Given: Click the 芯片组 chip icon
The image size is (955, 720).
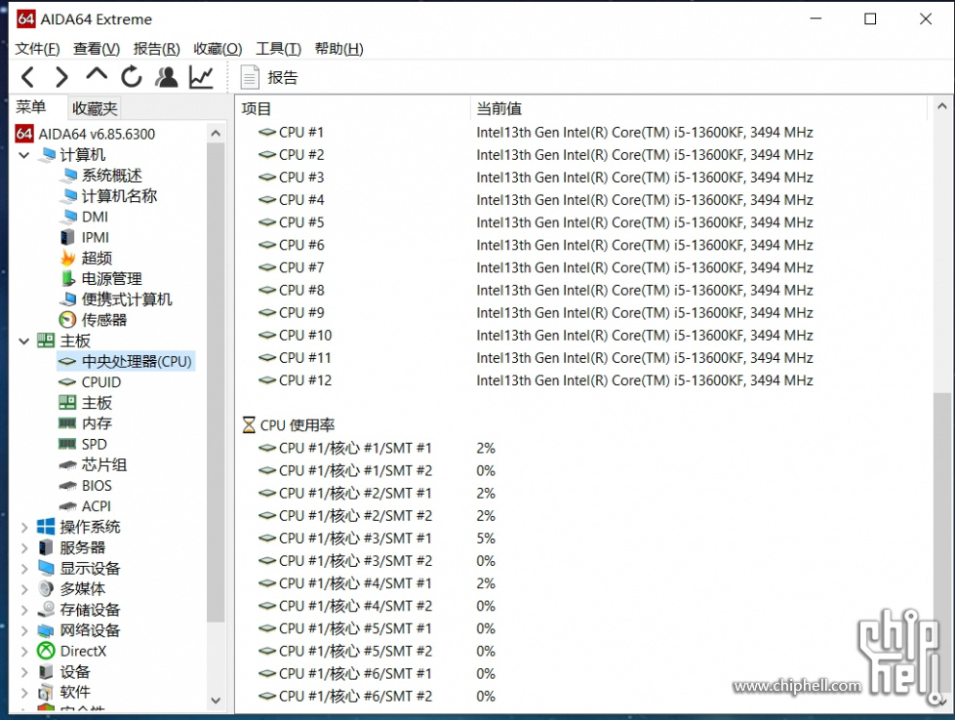Looking at the screenshot, I should pyautogui.click(x=67, y=465).
